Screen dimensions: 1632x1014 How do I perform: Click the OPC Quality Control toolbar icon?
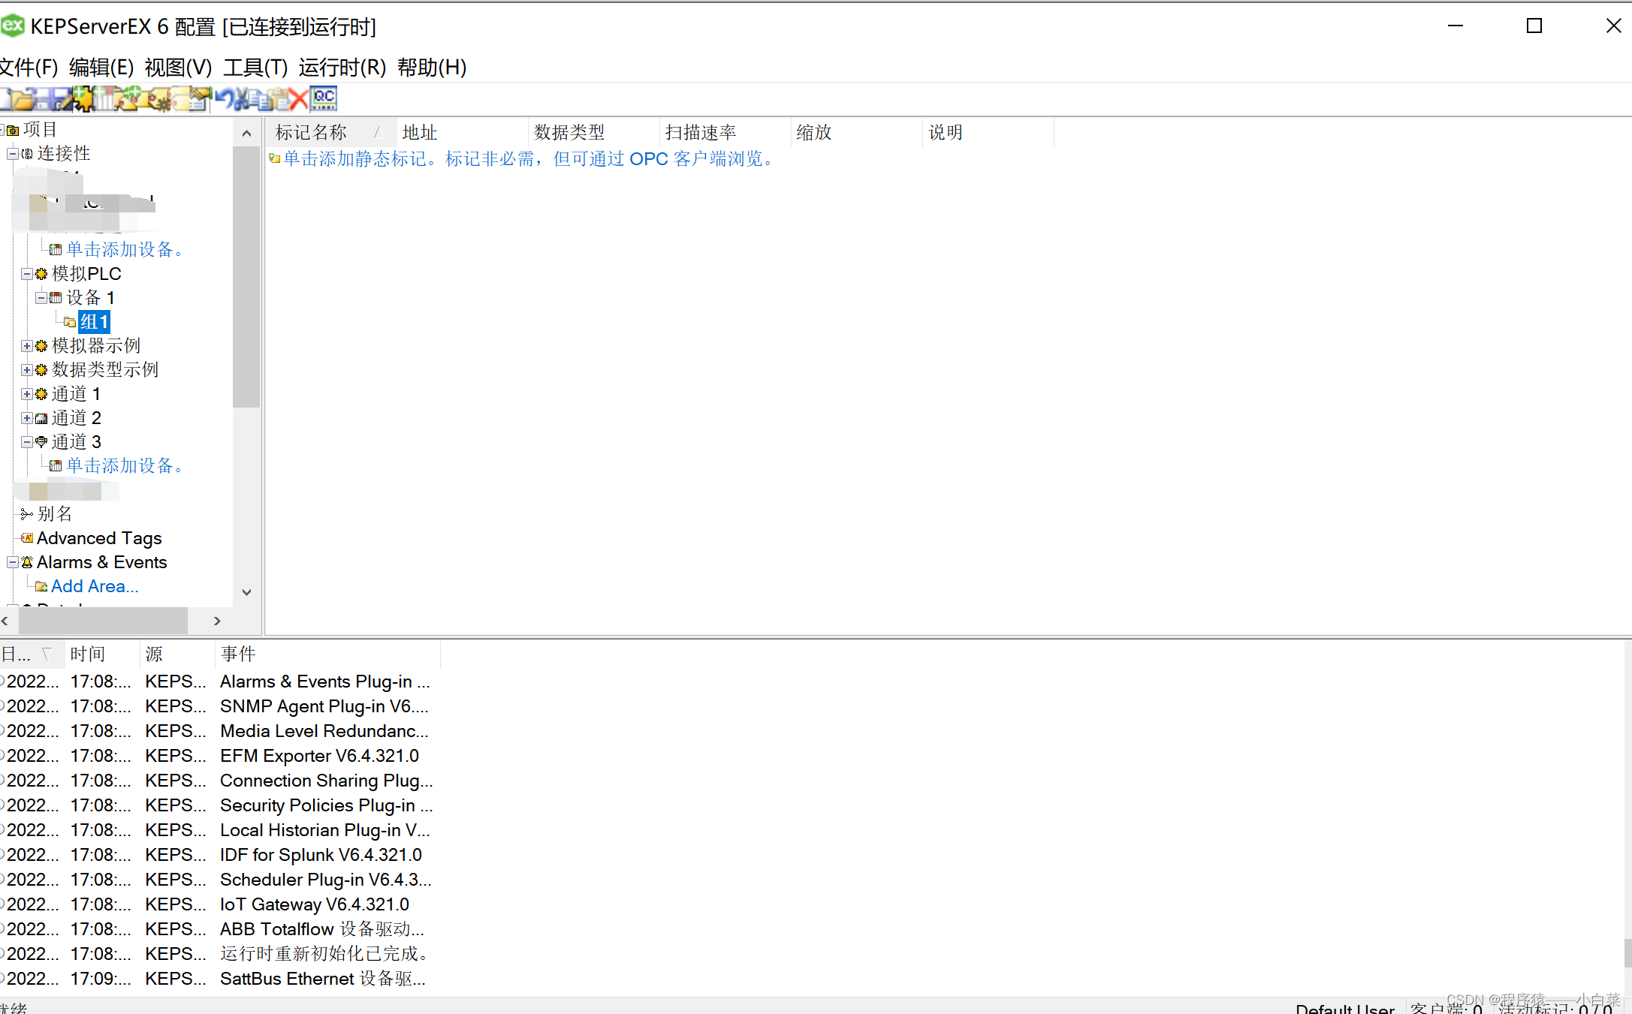(325, 99)
